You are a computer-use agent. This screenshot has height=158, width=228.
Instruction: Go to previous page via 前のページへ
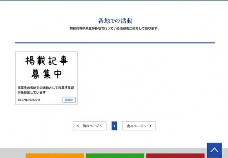coord(90,126)
